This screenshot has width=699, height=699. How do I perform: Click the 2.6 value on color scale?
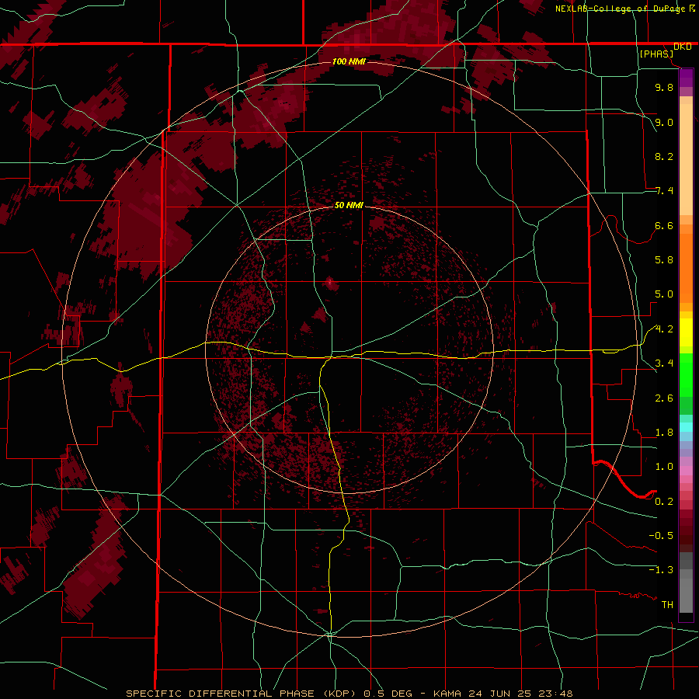[x=664, y=398]
